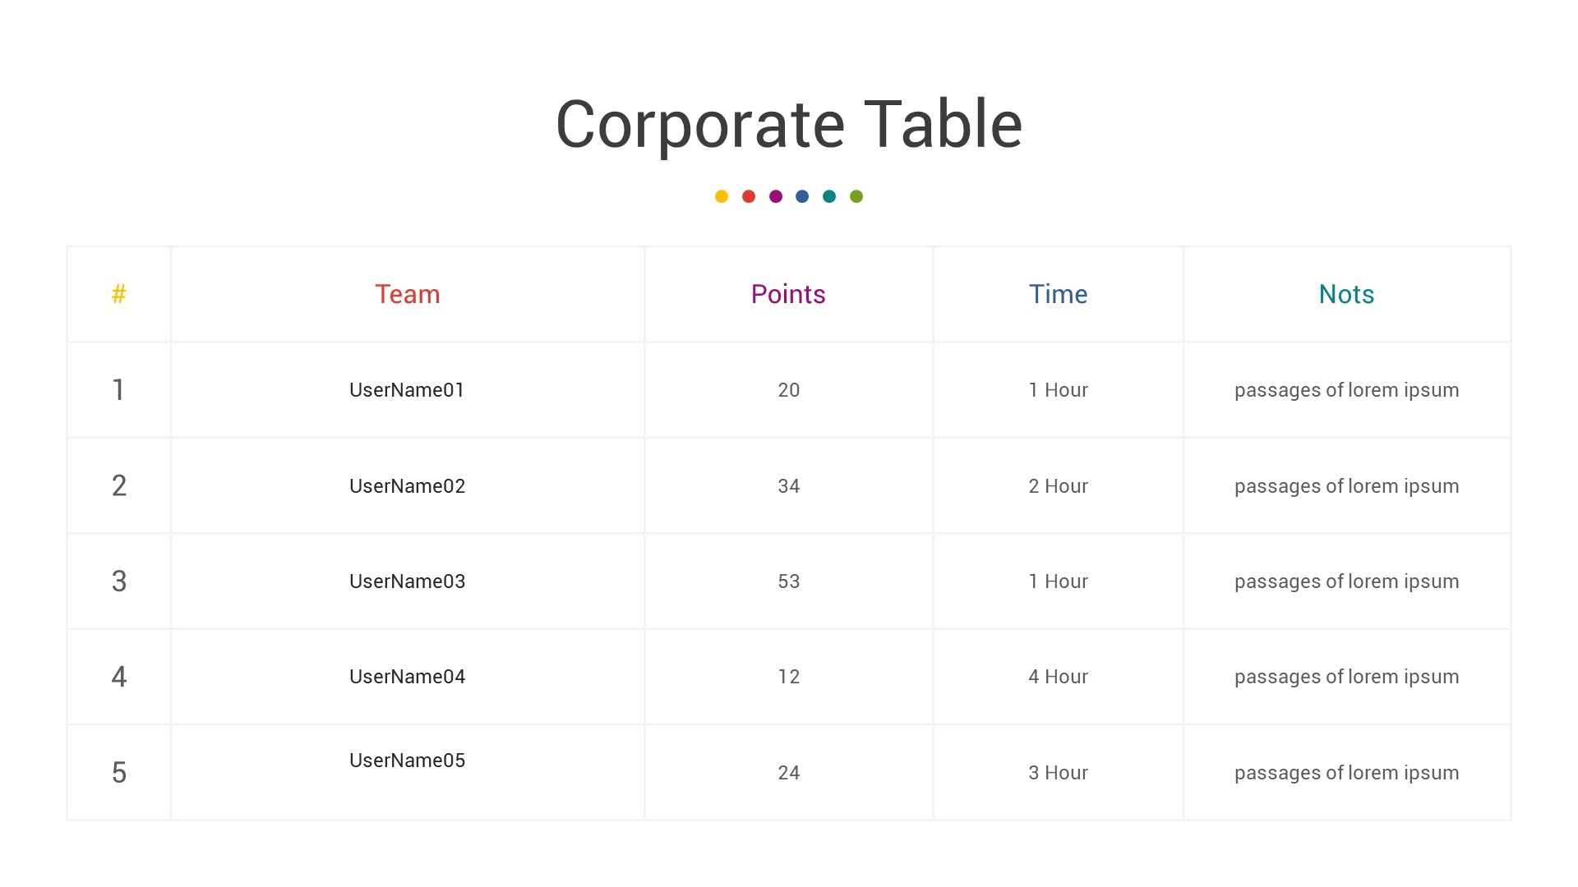This screenshot has height=887, width=1578.
Task: Select row number 2 cell
Action: (119, 486)
